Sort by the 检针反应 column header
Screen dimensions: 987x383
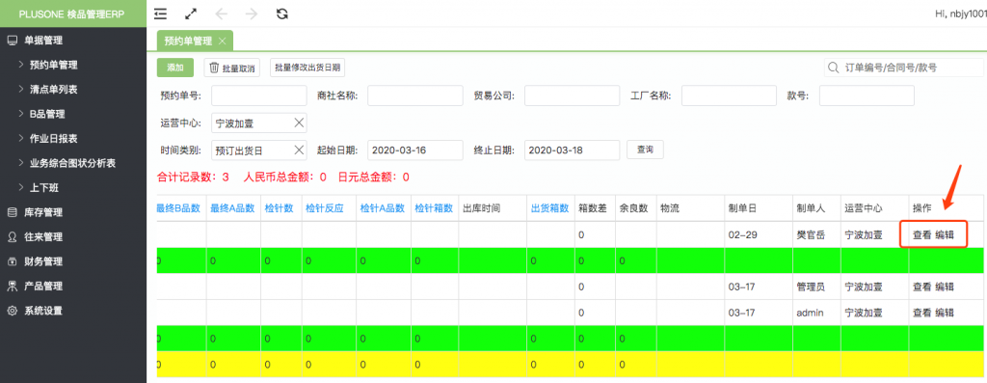pos(325,208)
